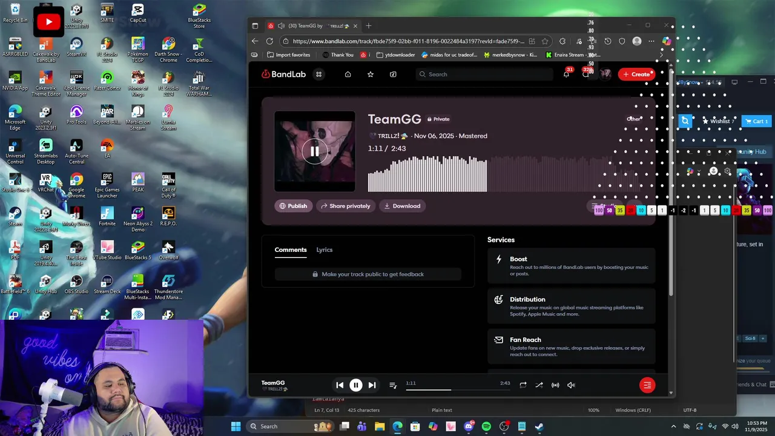The image size is (775, 436).
Task: Click the BandLab logo
Action: pos(284,74)
